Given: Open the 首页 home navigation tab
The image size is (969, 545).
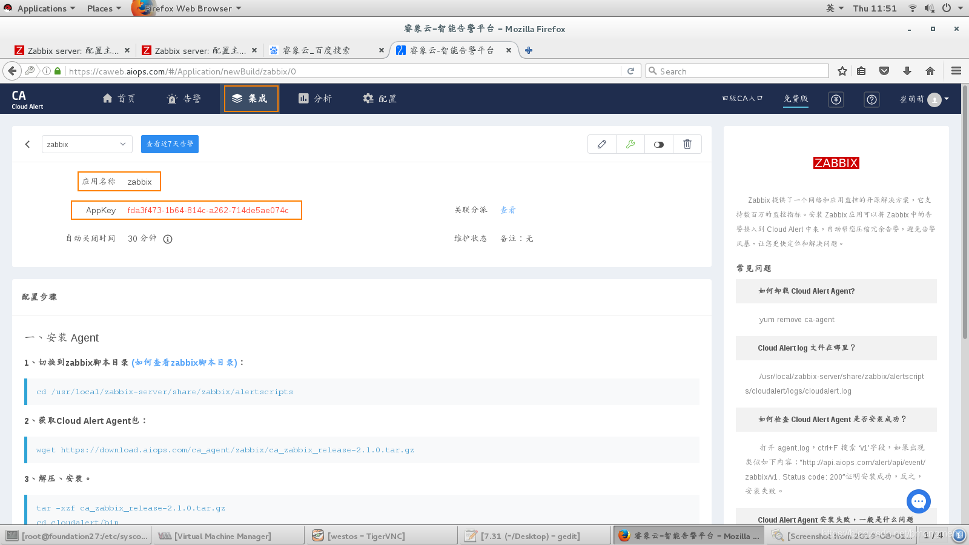Looking at the screenshot, I should (x=119, y=99).
